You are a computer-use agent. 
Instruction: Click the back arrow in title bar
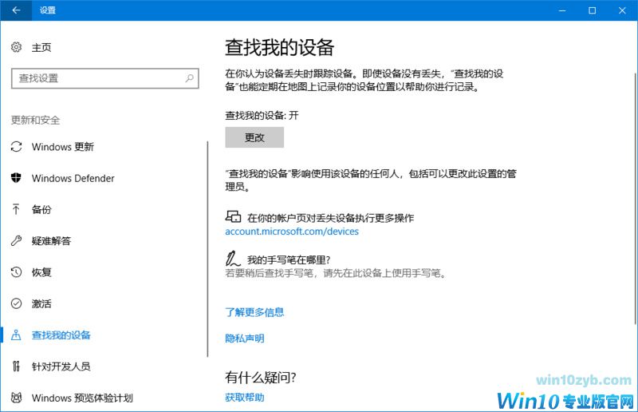[17, 10]
